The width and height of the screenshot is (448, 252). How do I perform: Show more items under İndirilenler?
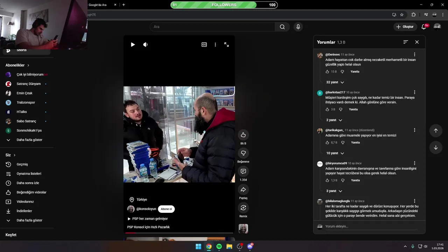[x=27, y=220]
